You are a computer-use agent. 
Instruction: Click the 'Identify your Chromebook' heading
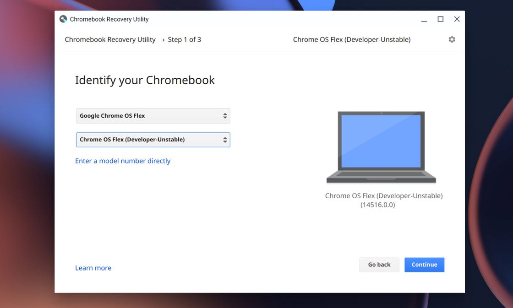(145, 80)
